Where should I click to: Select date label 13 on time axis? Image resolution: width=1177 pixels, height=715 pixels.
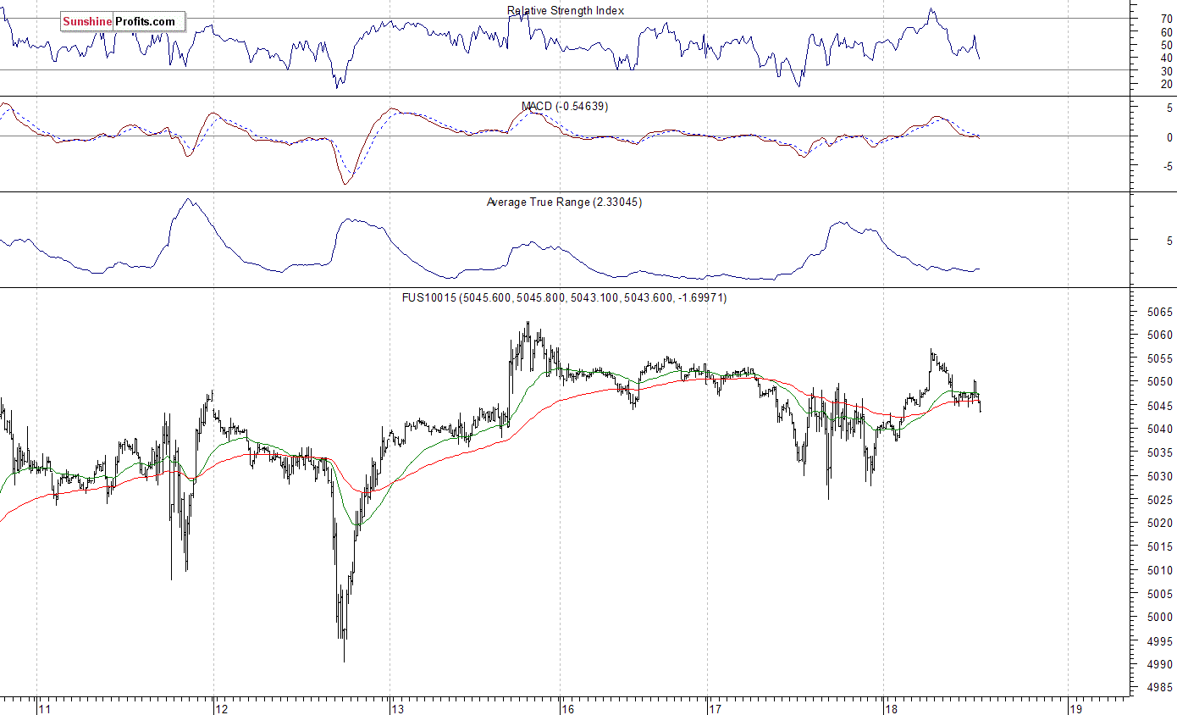(398, 708)
